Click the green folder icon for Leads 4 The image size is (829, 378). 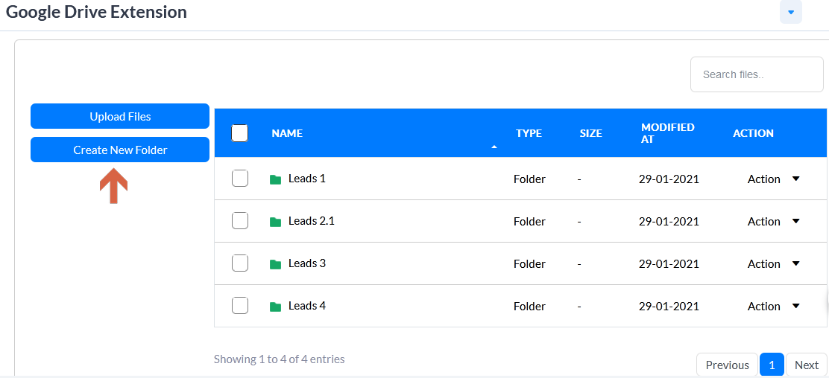point(275,307)
